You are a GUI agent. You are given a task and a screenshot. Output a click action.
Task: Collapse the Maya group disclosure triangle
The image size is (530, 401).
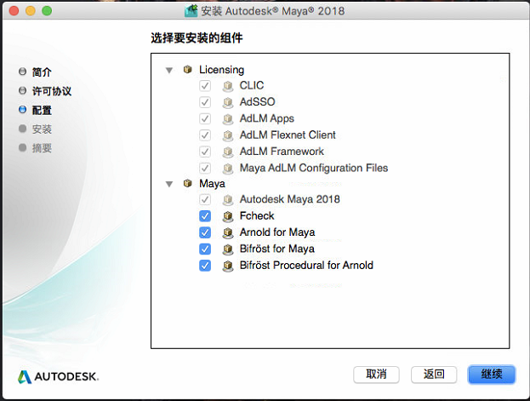[x=169, y=184]
